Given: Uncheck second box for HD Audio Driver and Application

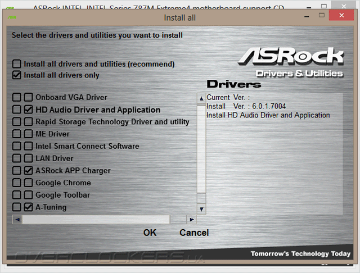Looking at the screenshot, I should coord(28,110).
